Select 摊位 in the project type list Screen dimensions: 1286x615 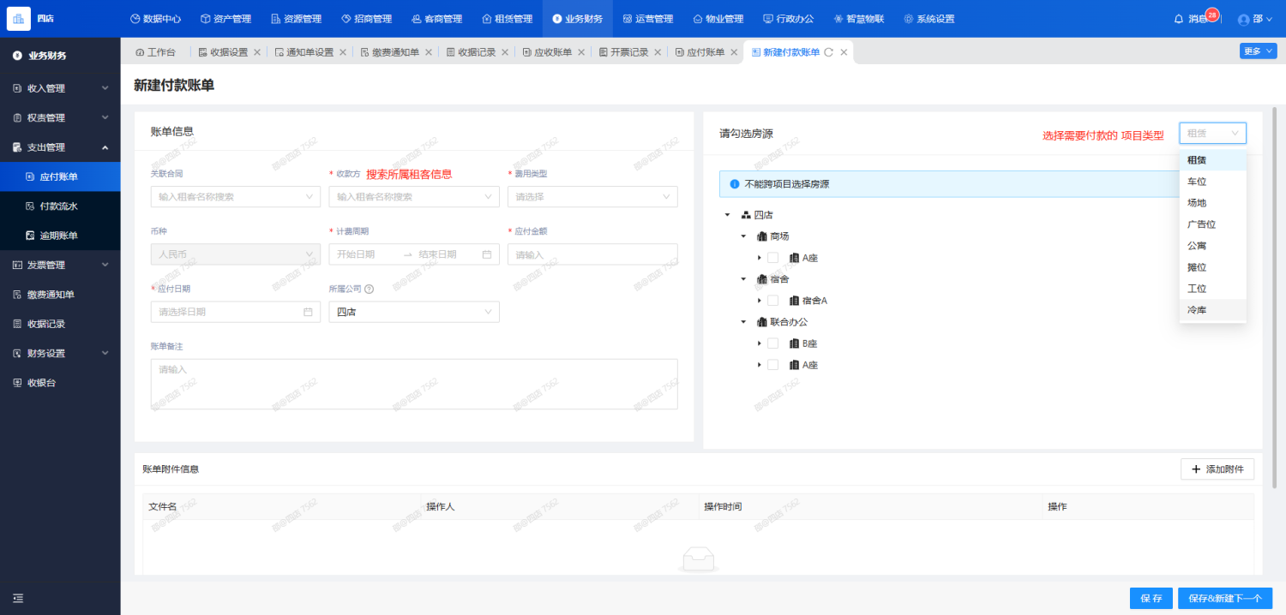pyautogui.click(x=1213, y=267)
